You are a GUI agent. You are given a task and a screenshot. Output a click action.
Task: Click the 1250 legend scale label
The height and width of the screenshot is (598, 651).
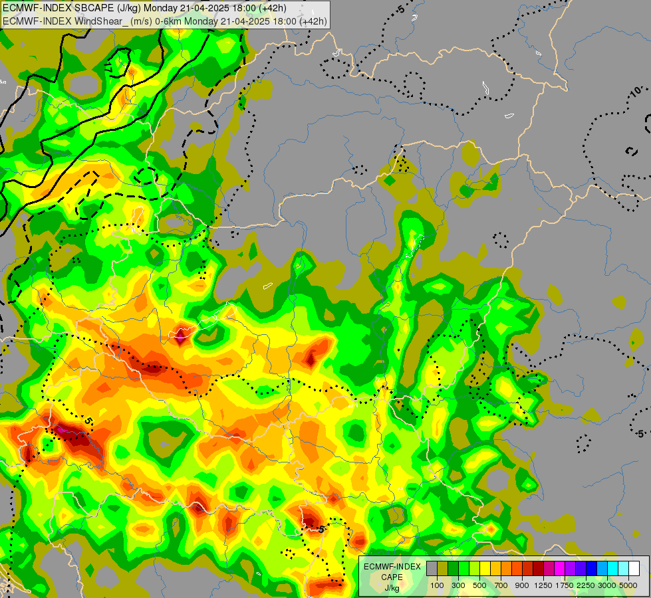[x=543, y=585]
